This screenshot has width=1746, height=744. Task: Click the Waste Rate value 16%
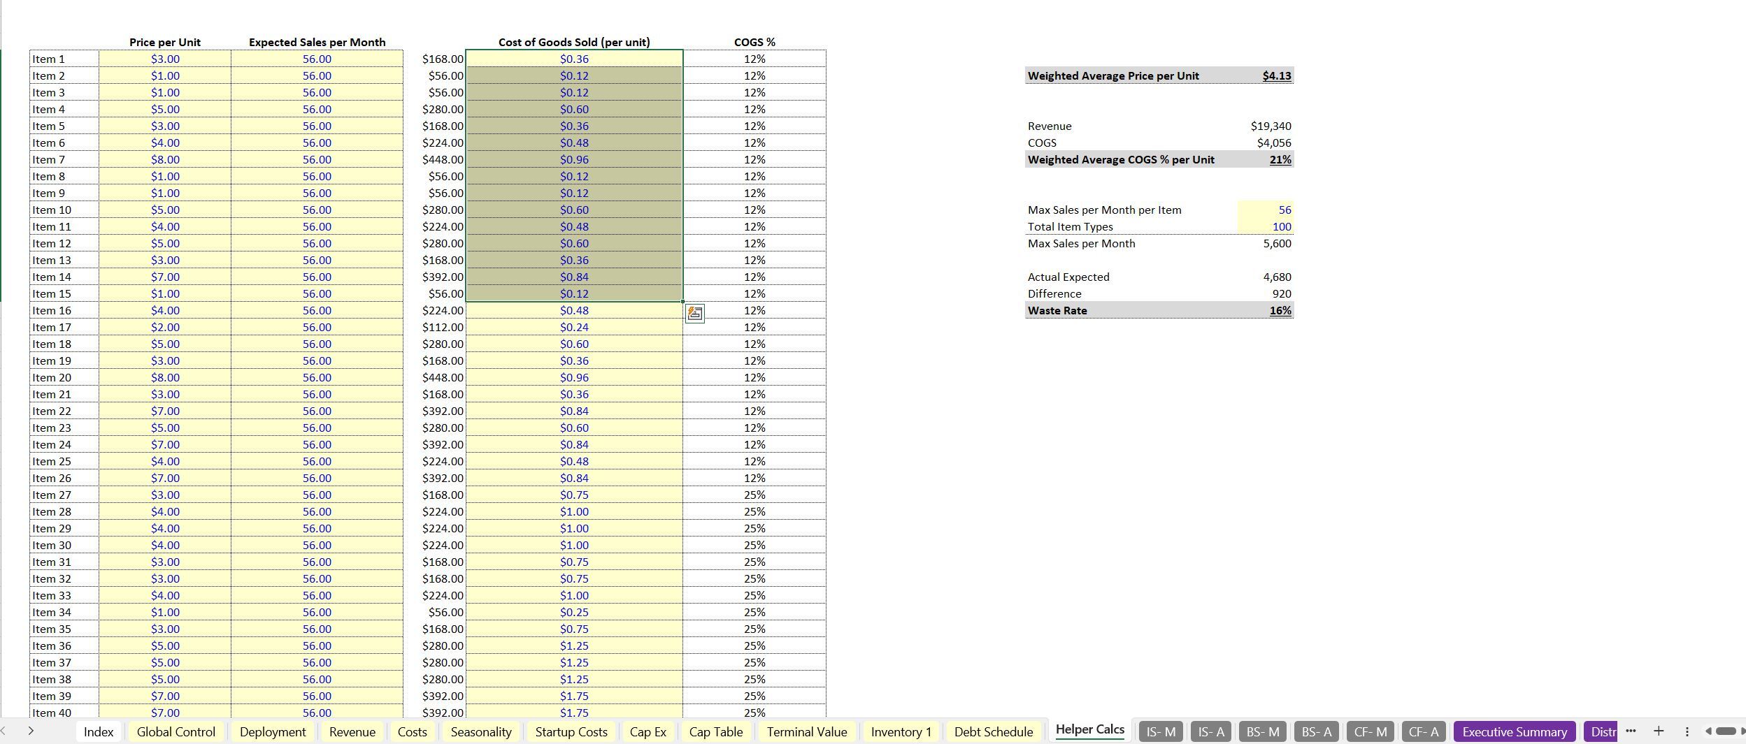[x=1280, y=310]
